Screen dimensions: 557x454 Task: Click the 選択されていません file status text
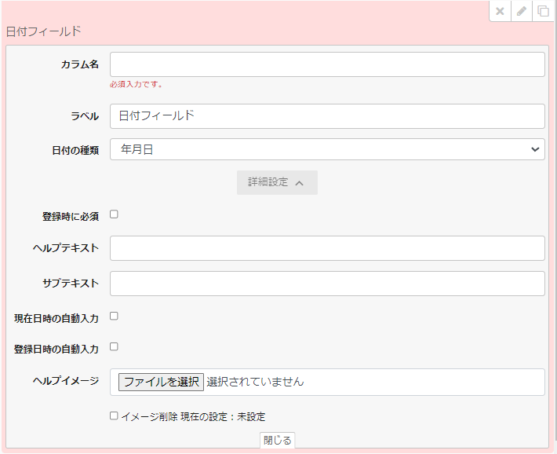255,382
